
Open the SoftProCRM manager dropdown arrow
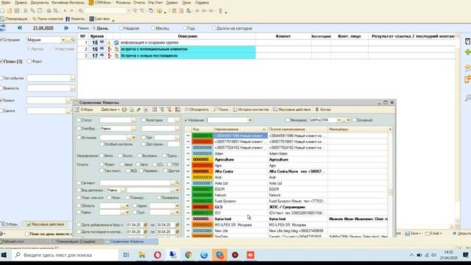click(339, 120)
